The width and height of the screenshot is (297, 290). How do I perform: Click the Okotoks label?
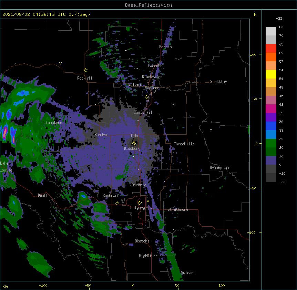(x=142, y=241)
